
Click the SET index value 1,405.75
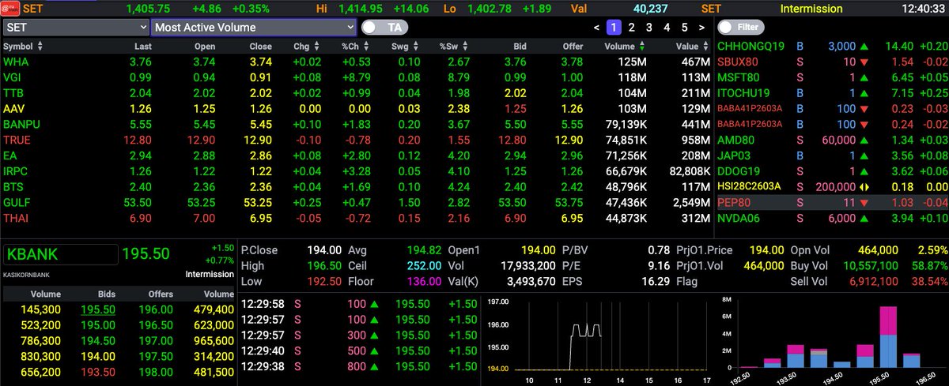pyautogui.click(x=149, y=9)
